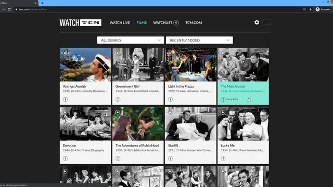Open info icon for Anchors Aweigh

(65, 99)
